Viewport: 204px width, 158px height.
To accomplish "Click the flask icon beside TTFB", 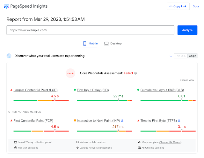I will click(x=179, y=121).
